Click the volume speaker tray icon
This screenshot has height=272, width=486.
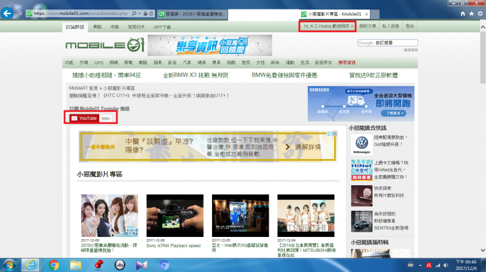pos(446,265)
